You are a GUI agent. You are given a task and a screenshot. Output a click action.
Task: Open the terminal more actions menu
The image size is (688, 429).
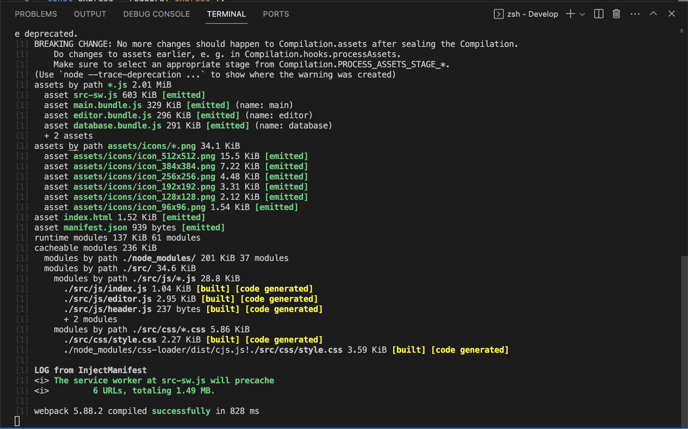(635, 13)
